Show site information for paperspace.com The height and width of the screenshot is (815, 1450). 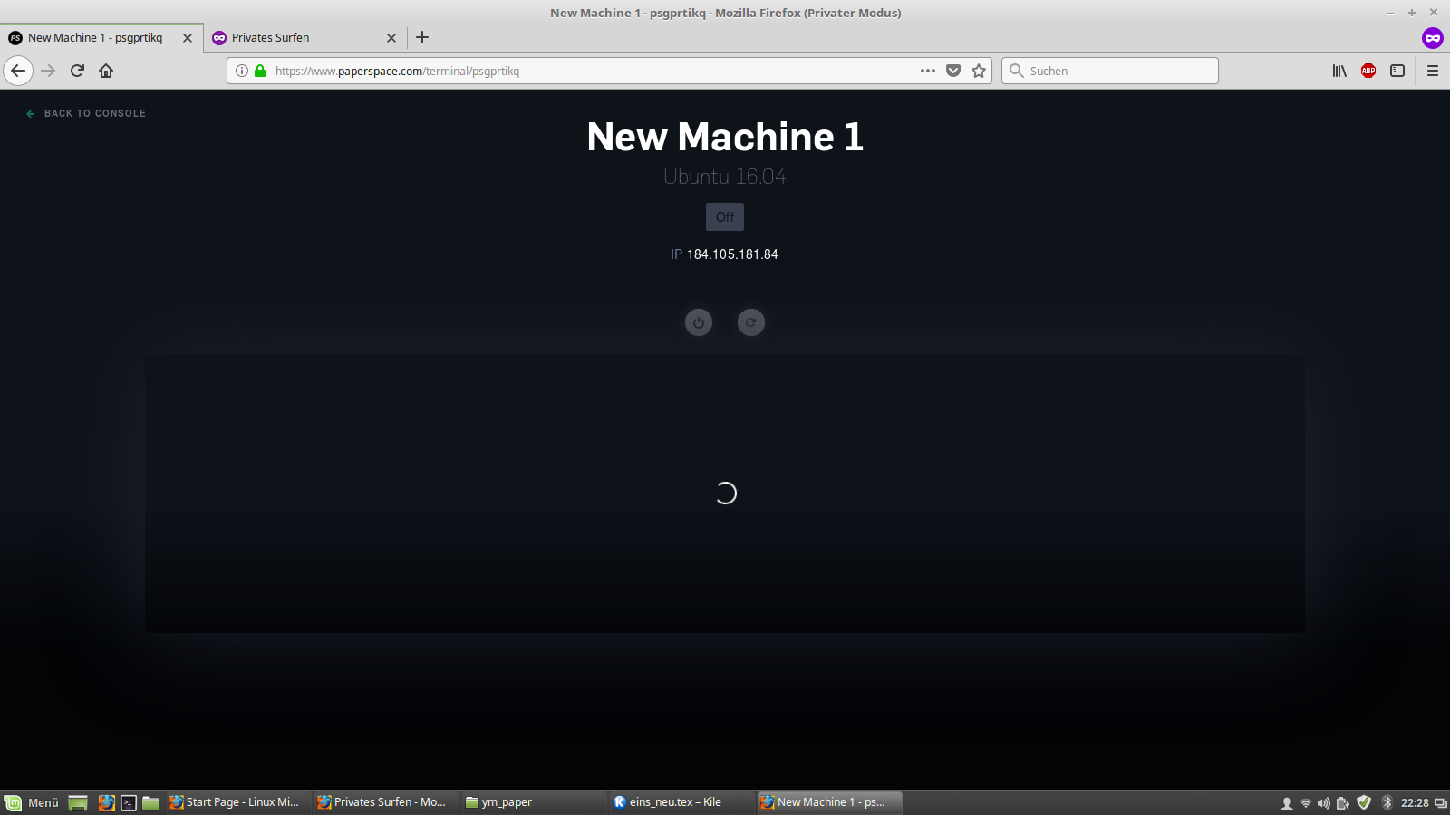(242, 71)
